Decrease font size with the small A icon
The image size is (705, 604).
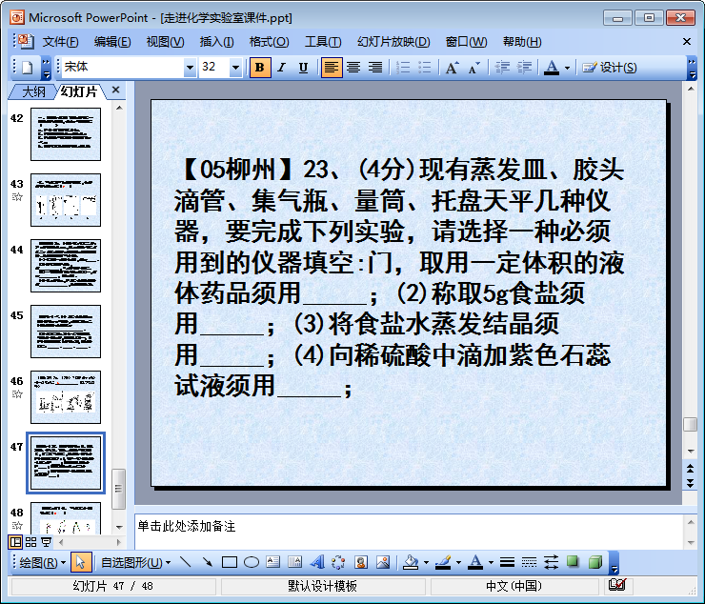tap(473, 68)
